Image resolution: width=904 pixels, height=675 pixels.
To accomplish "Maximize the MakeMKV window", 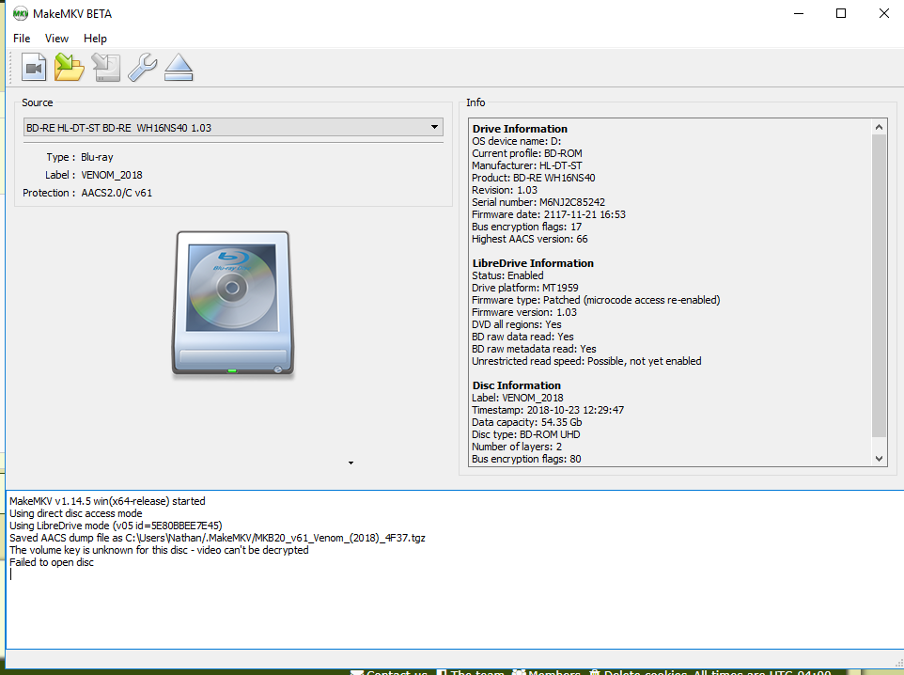I will coord(841,13).
